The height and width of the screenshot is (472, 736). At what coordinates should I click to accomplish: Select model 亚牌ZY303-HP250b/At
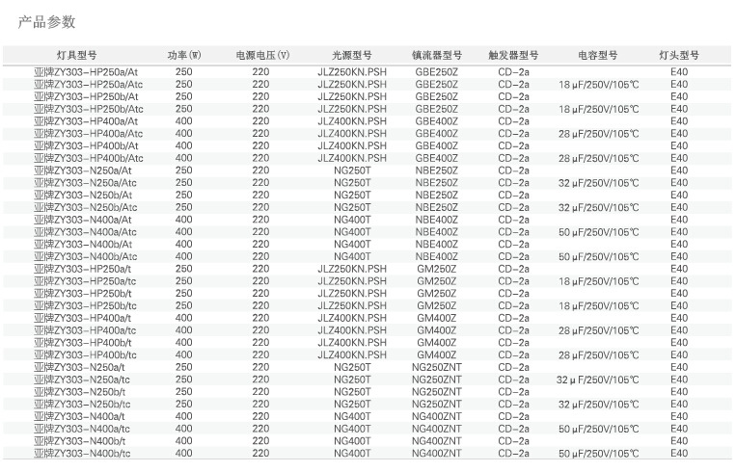[x=86, y=96]
